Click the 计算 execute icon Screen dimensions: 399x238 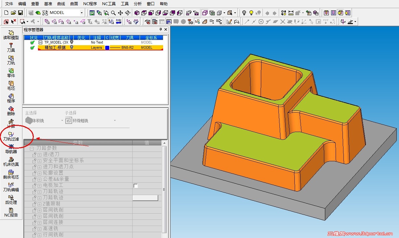pos(11,123)
